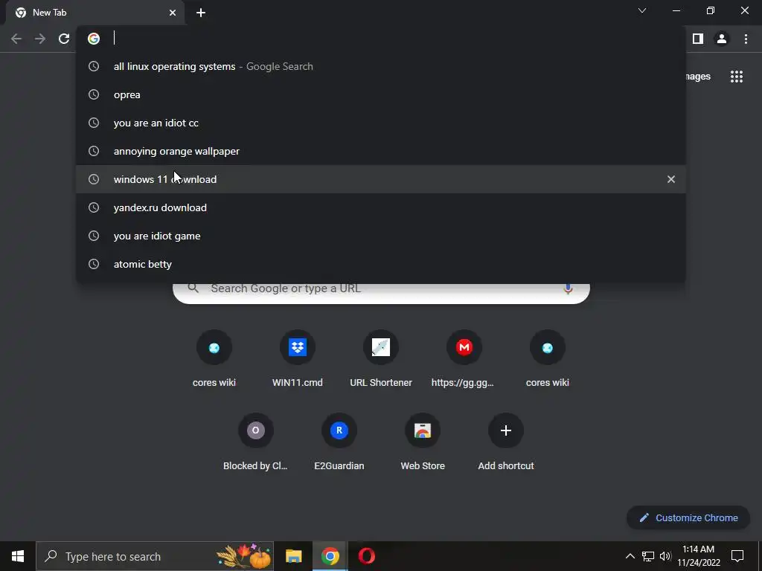Open the Google apps grid

tap(737, 77)
